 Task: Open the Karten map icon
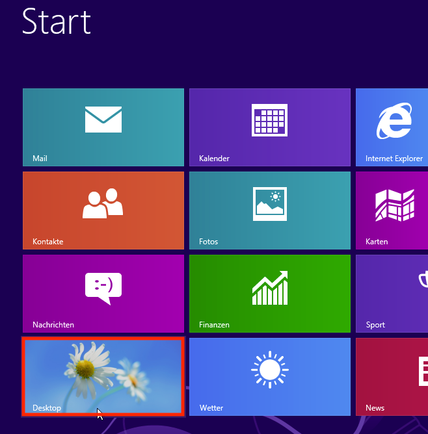(x=395, y=204)
